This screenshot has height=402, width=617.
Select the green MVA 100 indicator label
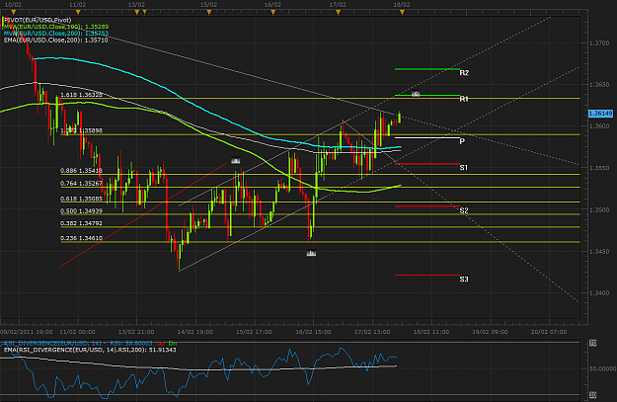[56, 27]
